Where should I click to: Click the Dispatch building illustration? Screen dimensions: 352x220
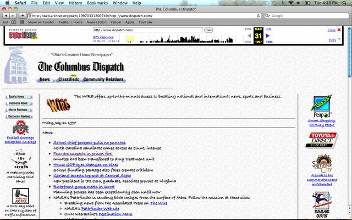(x=16, y=65)
